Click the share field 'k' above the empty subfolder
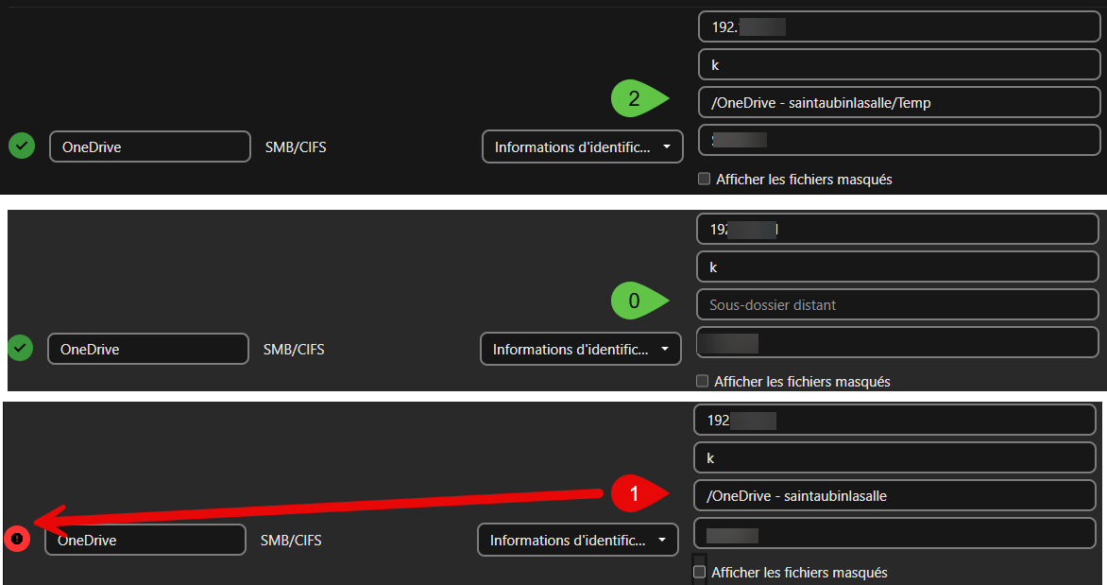The image size is (1107, 585). click(x=897, y=267)
